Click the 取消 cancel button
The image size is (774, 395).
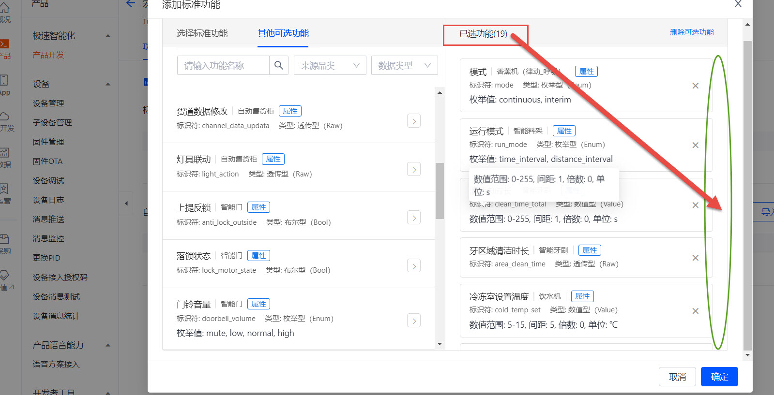(x=677, y=377)
